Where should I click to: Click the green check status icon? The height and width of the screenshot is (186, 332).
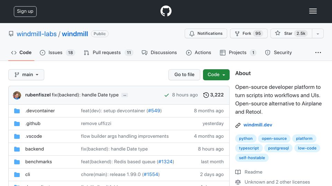point(167,95)
